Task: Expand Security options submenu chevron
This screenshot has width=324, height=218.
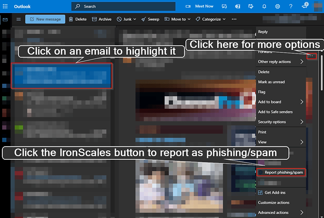Action: [302, 122]
